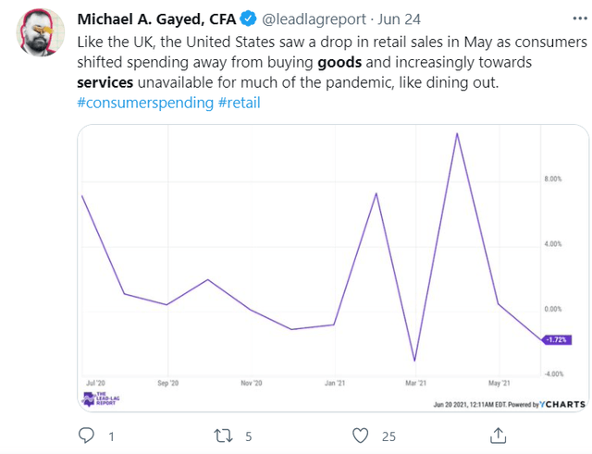Image resolution: width=592 pixels, height=454 pixels.
Task: Open Michael A. Gayed's profile picture
Action: 41,32
